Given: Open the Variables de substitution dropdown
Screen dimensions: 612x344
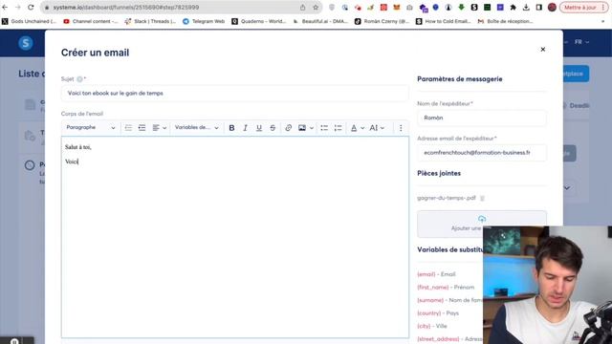Looking at the screenshot, I should pyautogui.click(x=196, y=127).
